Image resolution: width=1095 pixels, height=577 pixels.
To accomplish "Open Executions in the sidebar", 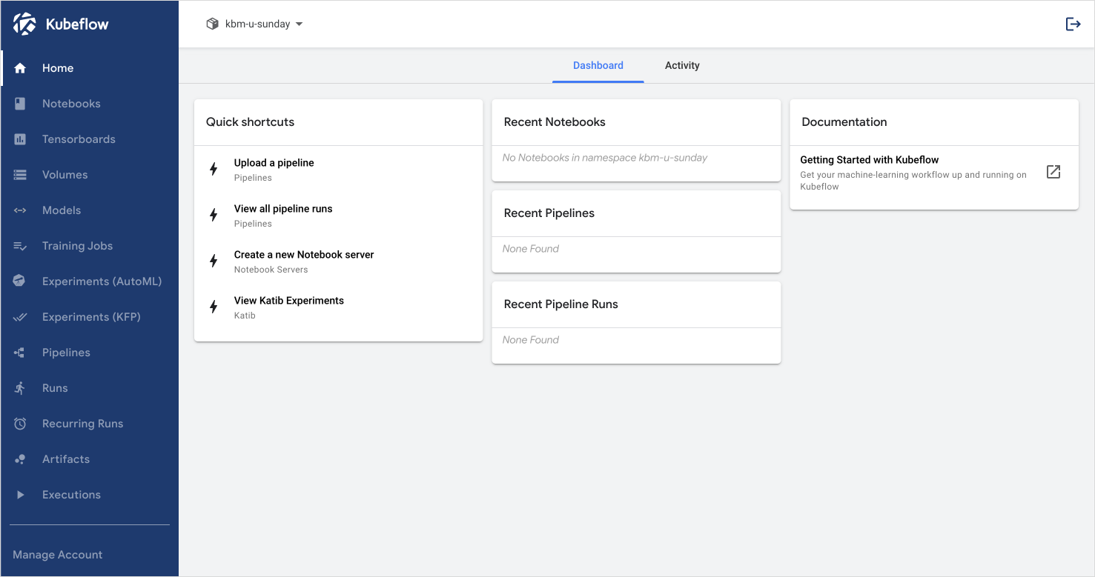I will (90, 495).
